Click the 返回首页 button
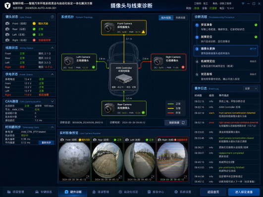 (x=213, y=192)
